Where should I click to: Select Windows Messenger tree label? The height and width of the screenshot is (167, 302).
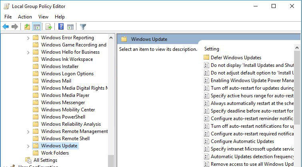pyautogui.click(x=63, y=103)
